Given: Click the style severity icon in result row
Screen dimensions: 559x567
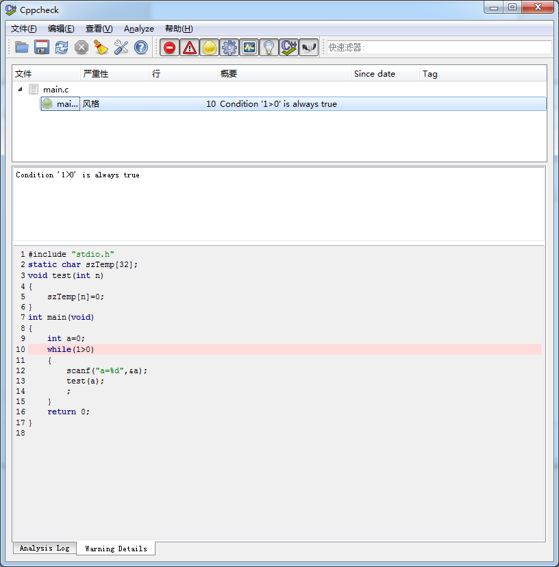Looking at the screenshot, I should pos(47,104).
